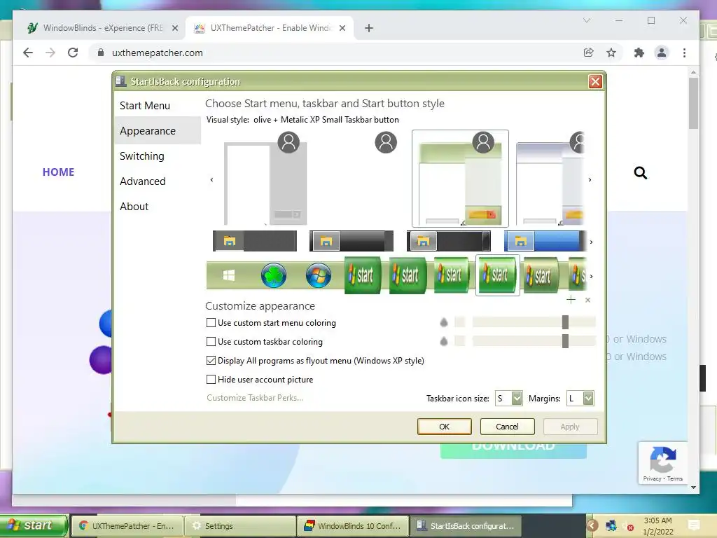Cancel the StartIsBack configuration dialog

pos(507,427)
